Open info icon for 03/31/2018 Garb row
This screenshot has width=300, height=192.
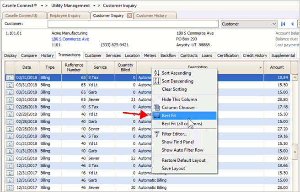click(x=10, y=92)
